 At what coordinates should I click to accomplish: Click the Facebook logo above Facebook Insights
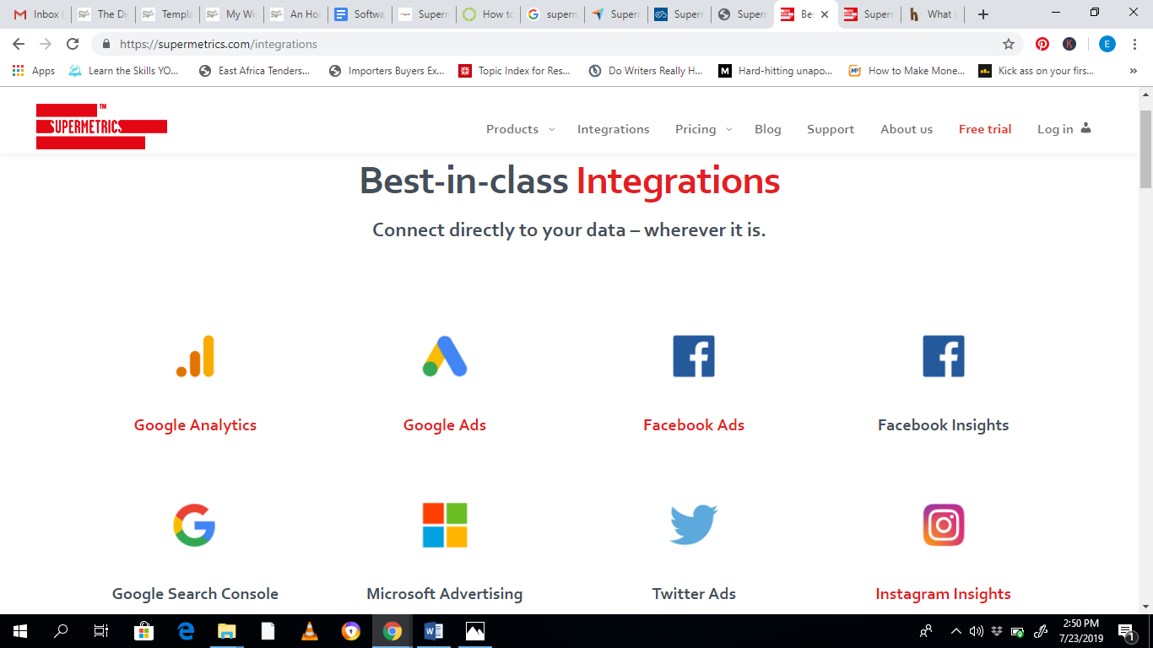tap(944, 356)
